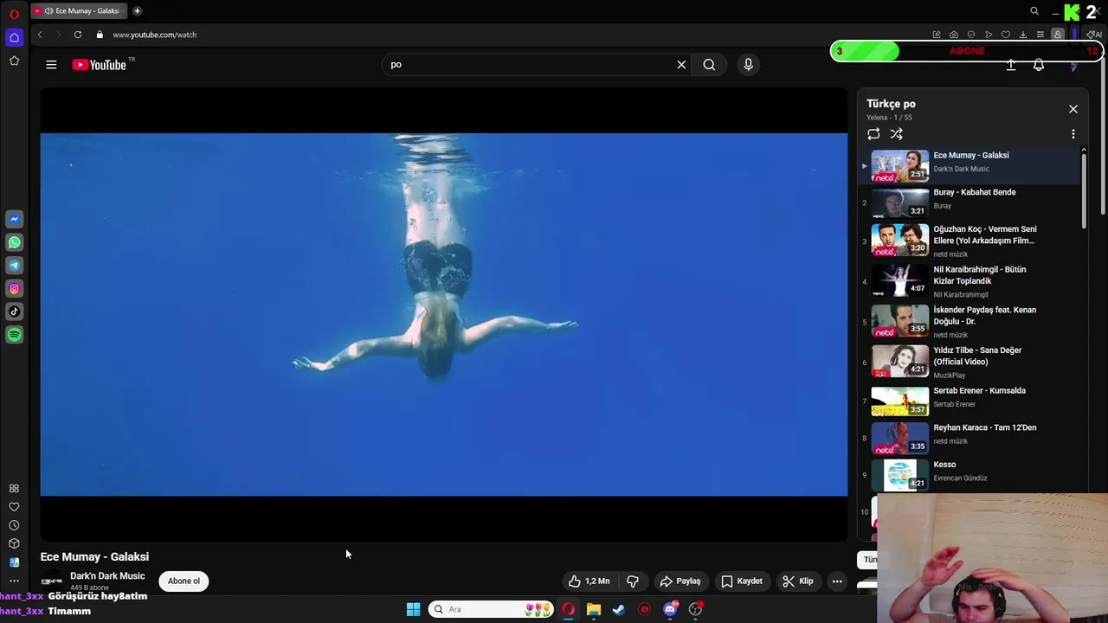
Task: Open the playlist three-dot options menu
Action: pyautogui.click(x=1073, y=134)
